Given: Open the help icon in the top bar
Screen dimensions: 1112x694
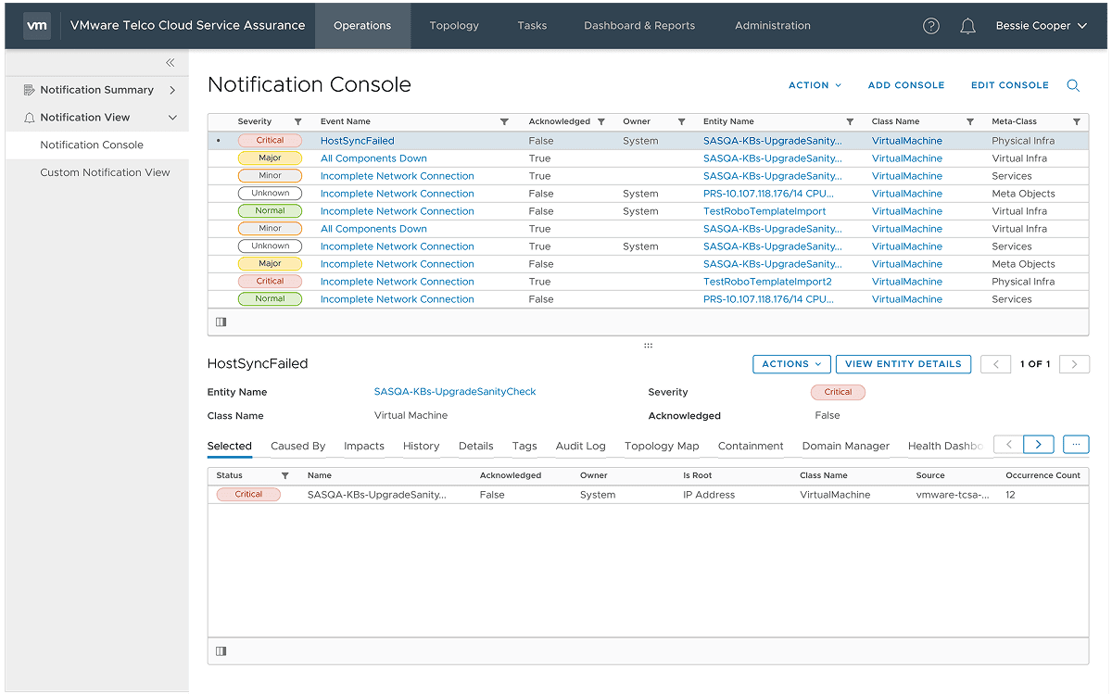Looking at the screenshot, I should (x=930, y=25).
